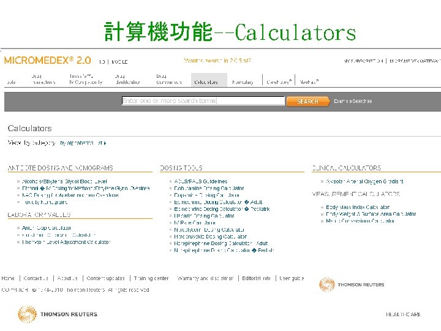Viewport: 441px width, 331px height.
Task: Click the Antidote Dosing and Nomograms heading
Action: pyautogui.click(x=61, y=168)
